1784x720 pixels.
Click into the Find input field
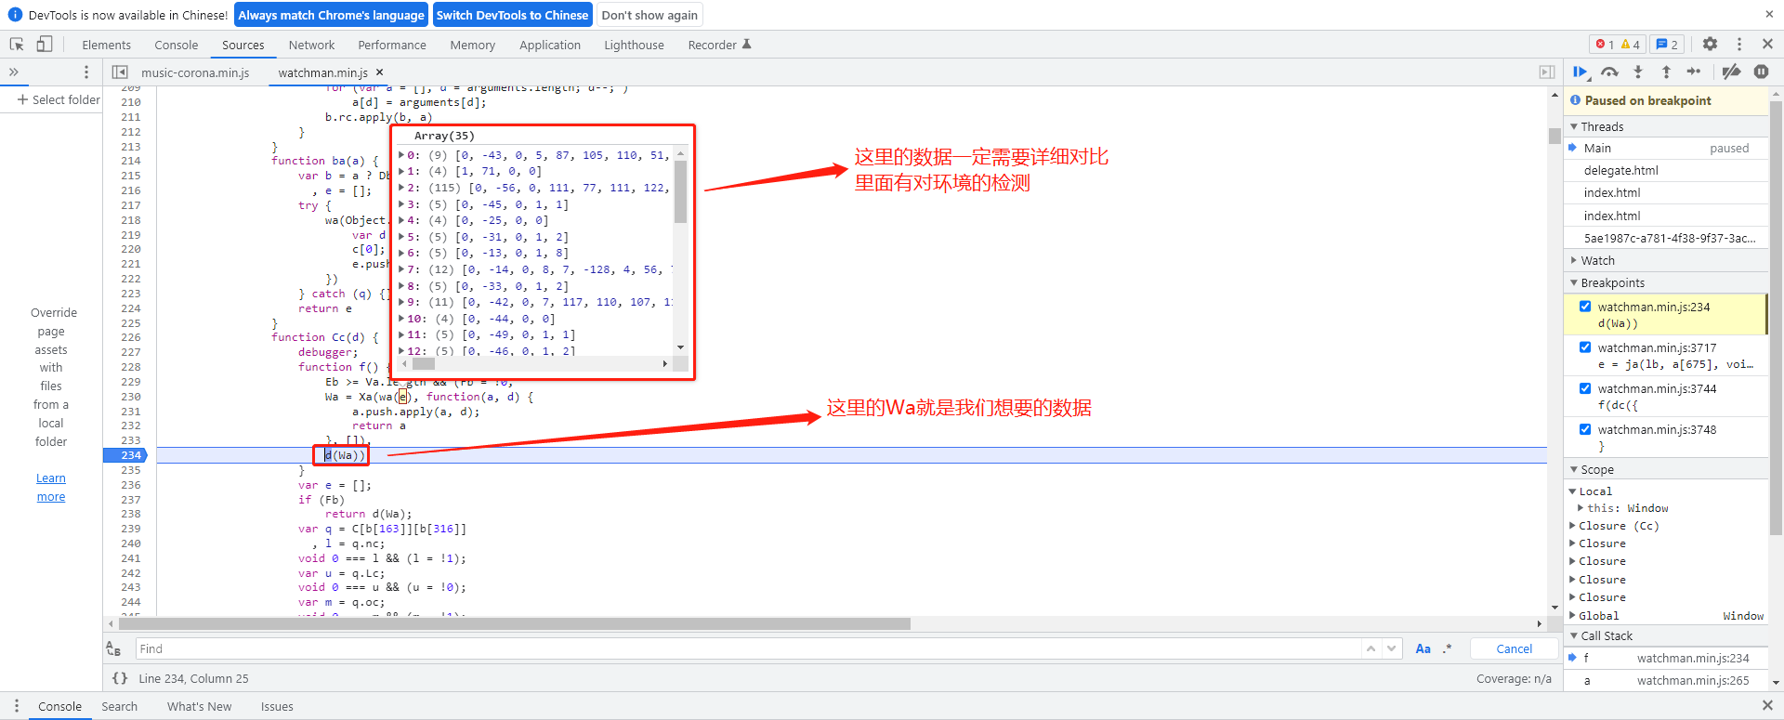pos(743,648)
